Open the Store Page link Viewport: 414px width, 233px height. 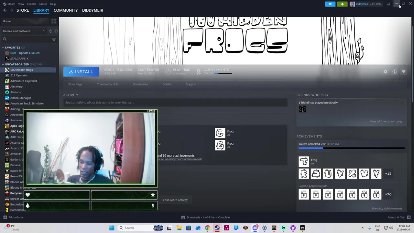[75, 84]
